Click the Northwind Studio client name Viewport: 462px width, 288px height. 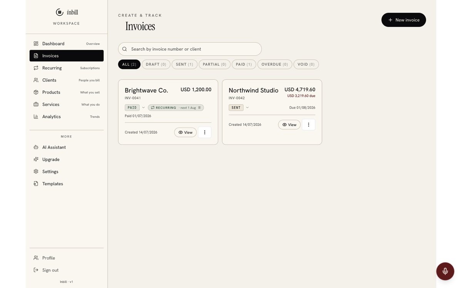[x=253, y=91]
